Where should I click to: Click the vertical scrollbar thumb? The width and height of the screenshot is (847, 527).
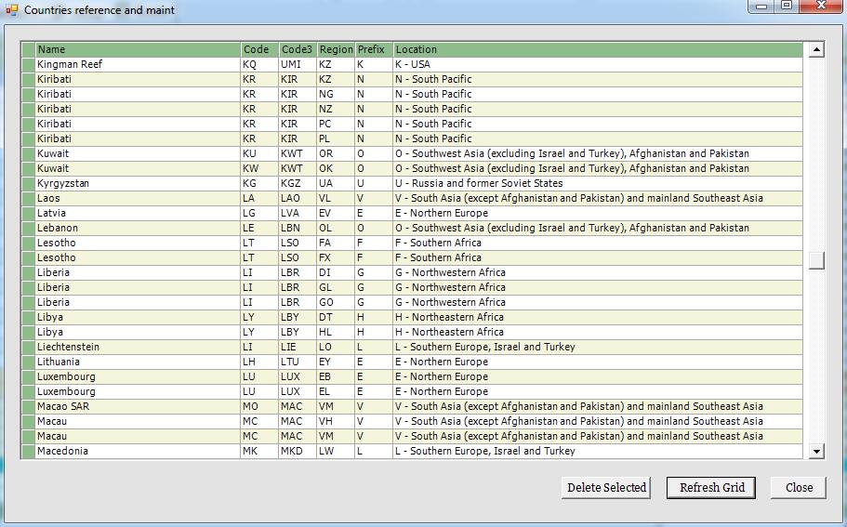coord(816,260)
